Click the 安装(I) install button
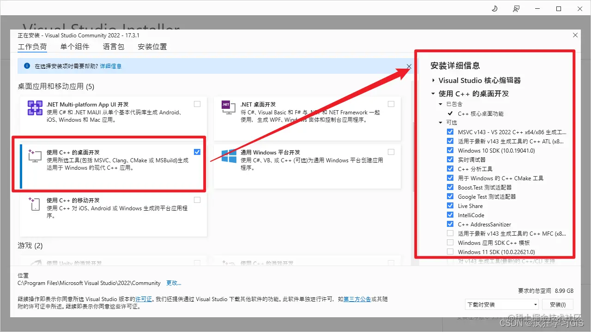 (558, 304)
